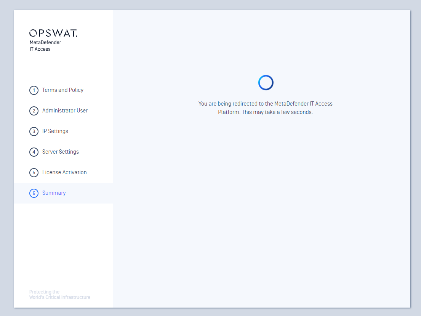The width and height of the screenshot is (421, 316).
Task: Click the OPSWAT logo
Action: click(x=53, y=33)
